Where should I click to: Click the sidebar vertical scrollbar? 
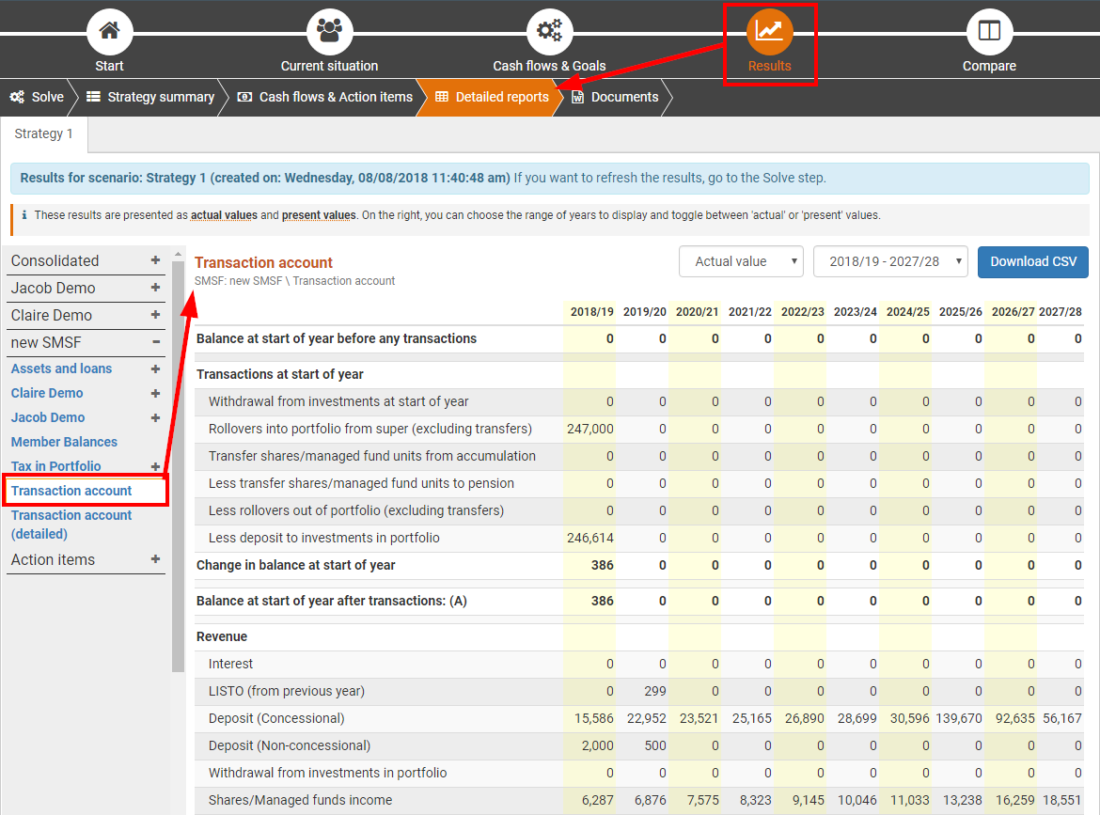179,470
